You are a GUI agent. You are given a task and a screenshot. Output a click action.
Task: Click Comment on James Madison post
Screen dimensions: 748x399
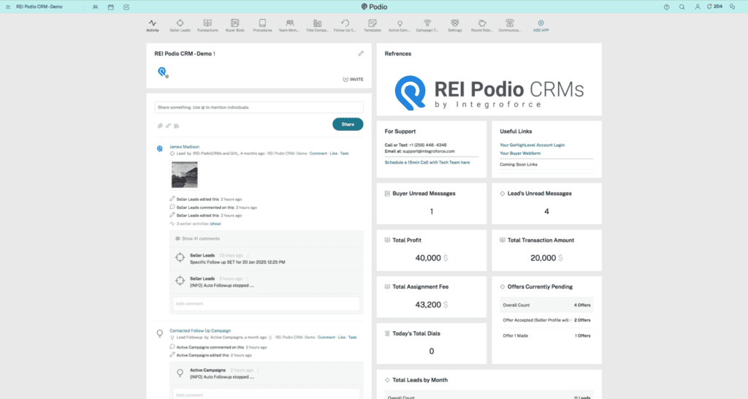[318, 153]
